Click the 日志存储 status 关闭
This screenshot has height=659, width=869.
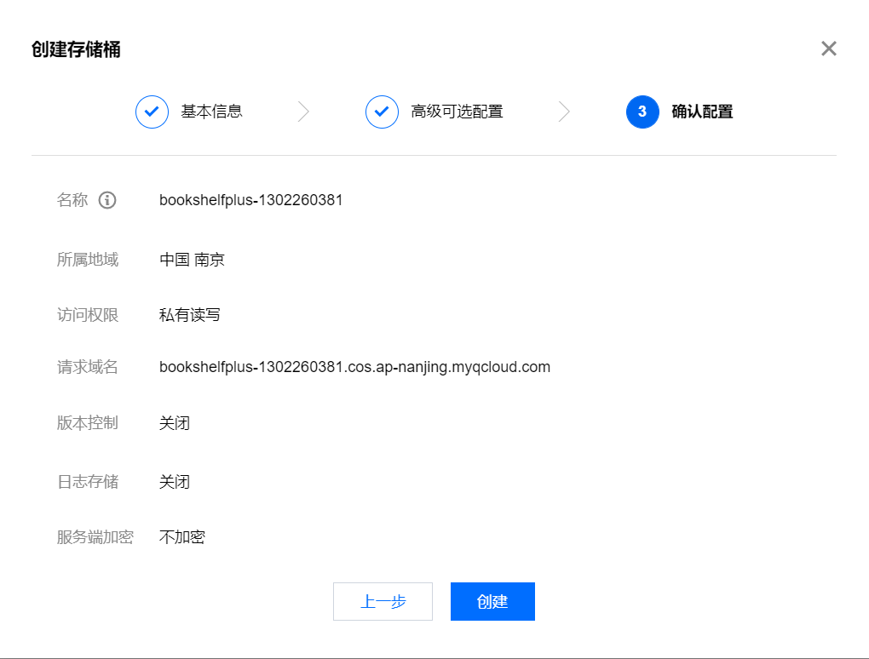click(x=175, y=482)
